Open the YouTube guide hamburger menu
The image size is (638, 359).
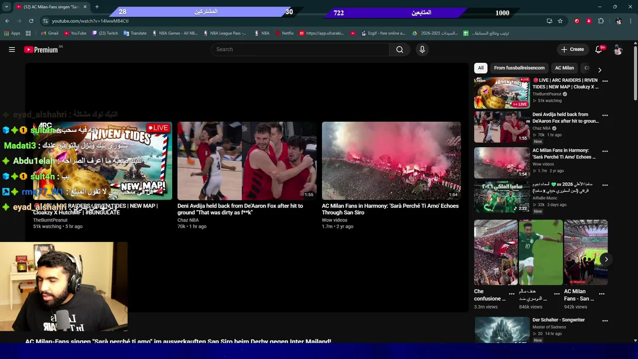point(12,49)
